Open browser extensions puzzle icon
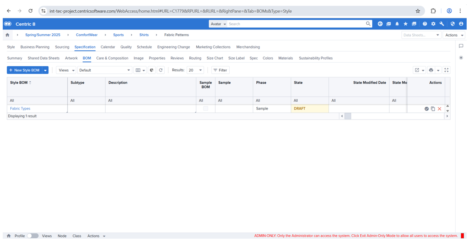 [x=433, y=11]
